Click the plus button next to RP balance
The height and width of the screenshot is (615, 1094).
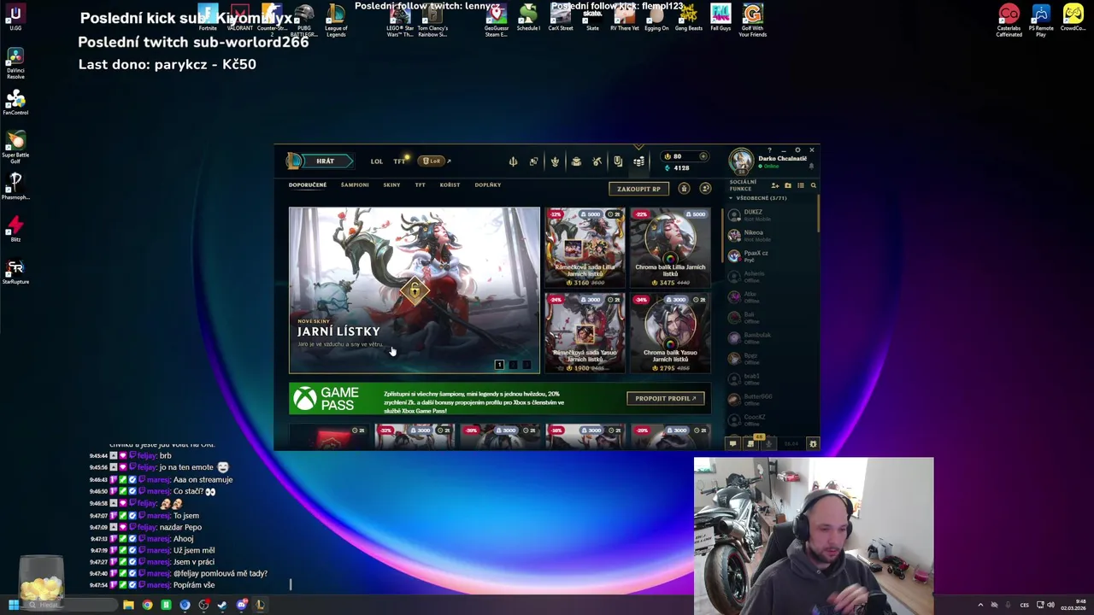[x=703, y=156]
